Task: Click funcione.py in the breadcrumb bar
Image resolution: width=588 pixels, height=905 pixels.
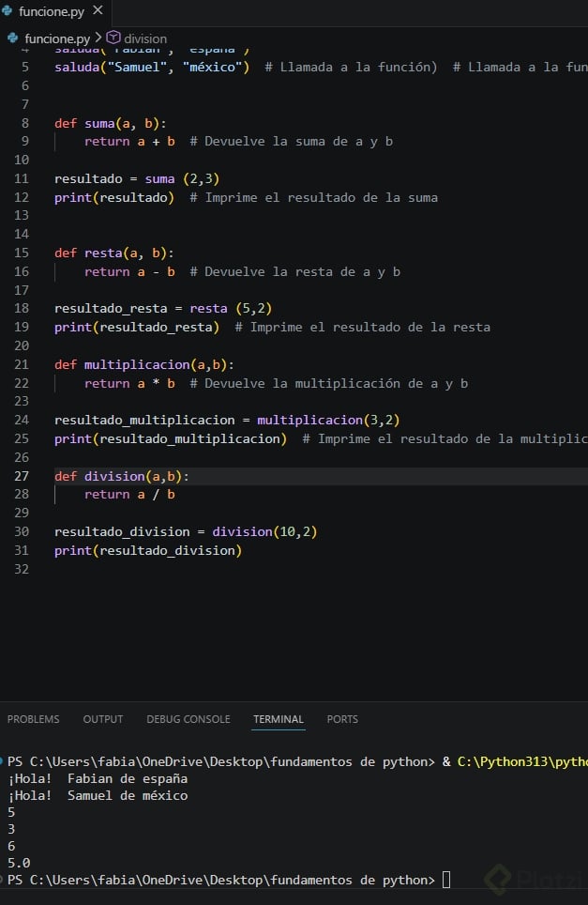Action: (57, 38)
